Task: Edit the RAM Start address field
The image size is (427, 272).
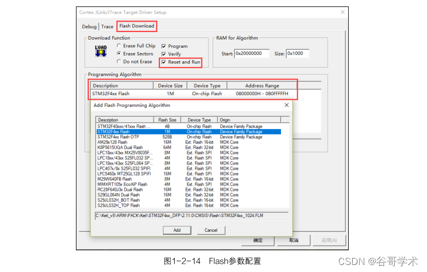Action: (x=252, y=54)
